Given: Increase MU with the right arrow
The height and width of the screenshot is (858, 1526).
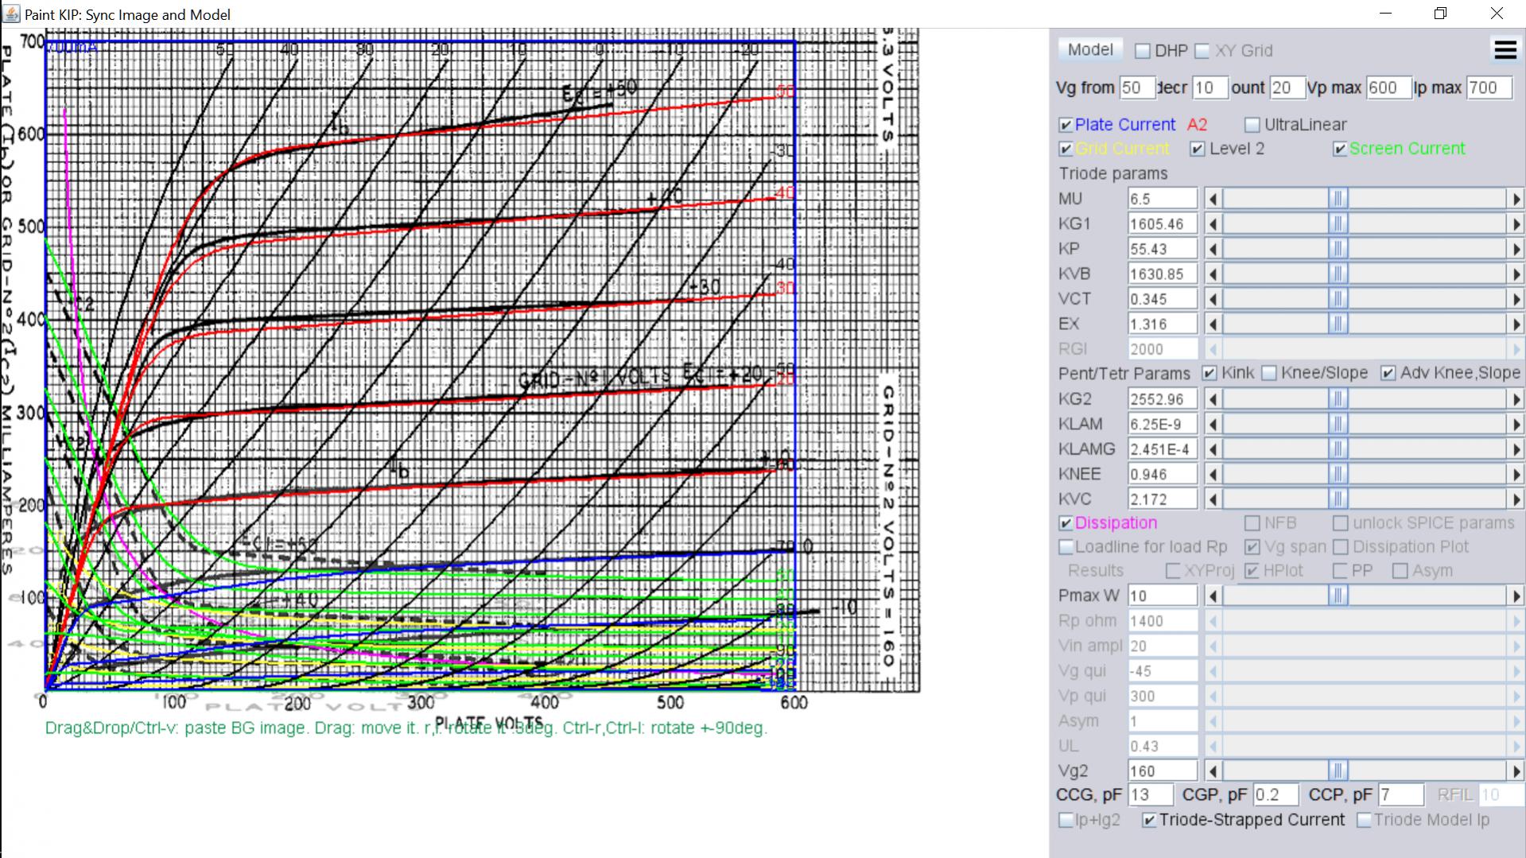Looking at the screenshot, I should point(1516,199).
